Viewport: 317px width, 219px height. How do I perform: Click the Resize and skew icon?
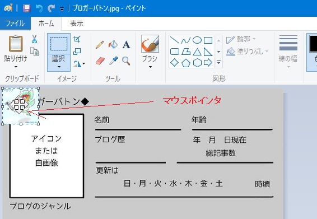[x=77, y=52]
